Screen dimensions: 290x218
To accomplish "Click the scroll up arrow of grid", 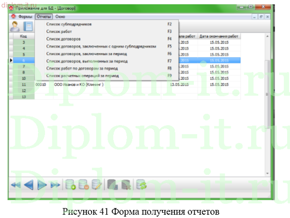I will click(x=267, y=36).
